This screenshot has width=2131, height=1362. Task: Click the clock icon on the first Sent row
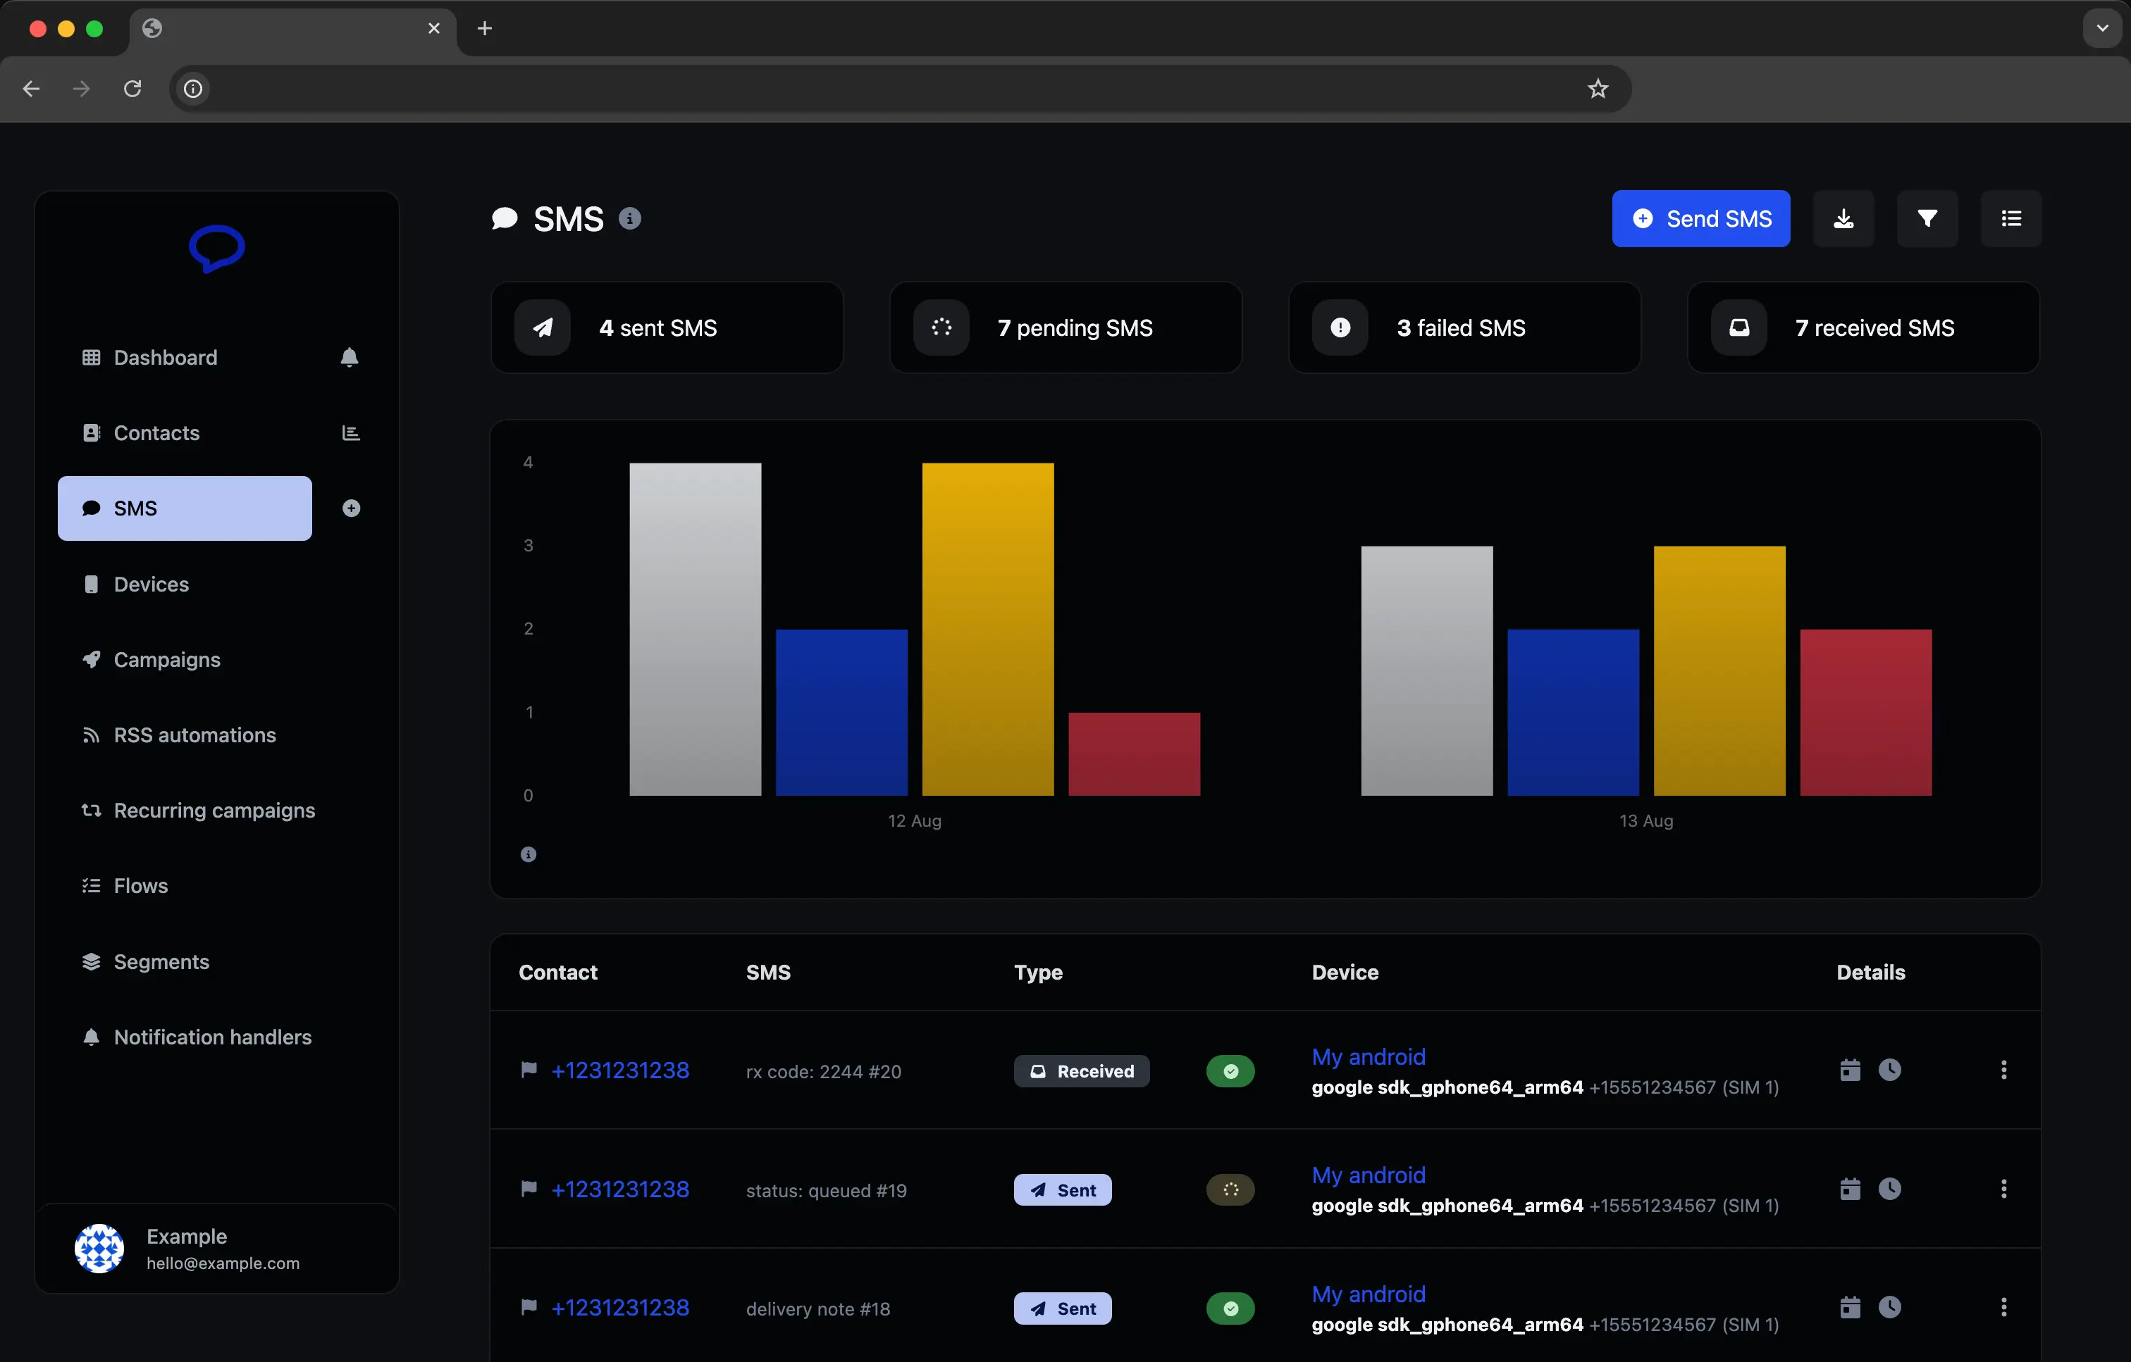(x=1890, y=1189)
